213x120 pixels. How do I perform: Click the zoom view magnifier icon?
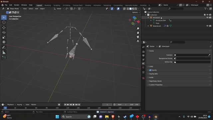[138, 28]
